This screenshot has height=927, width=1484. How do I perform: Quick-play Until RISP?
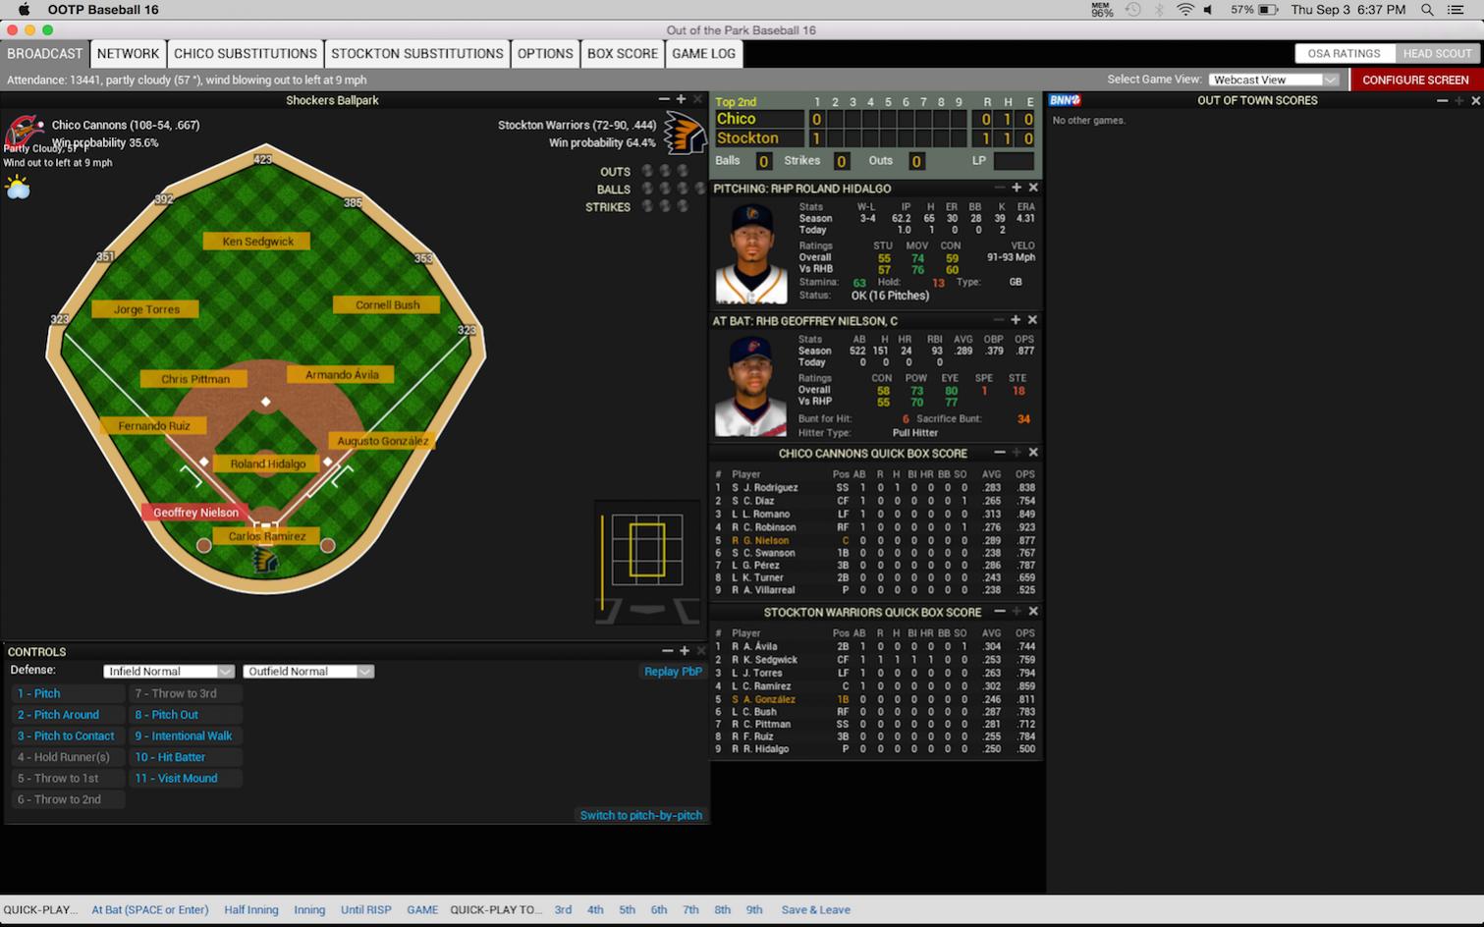click(366, 910)
